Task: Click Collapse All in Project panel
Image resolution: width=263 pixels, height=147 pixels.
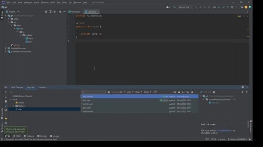Action: pyautogui.click(x=55, y=12)
